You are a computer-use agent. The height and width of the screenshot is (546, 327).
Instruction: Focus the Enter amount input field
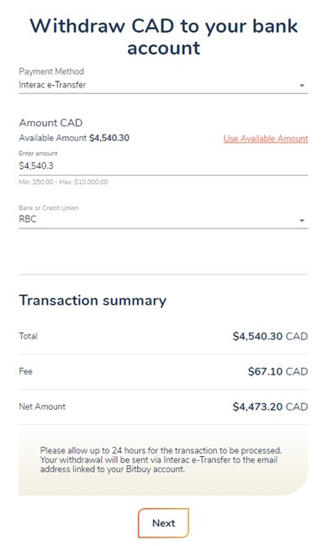[163, 165]
